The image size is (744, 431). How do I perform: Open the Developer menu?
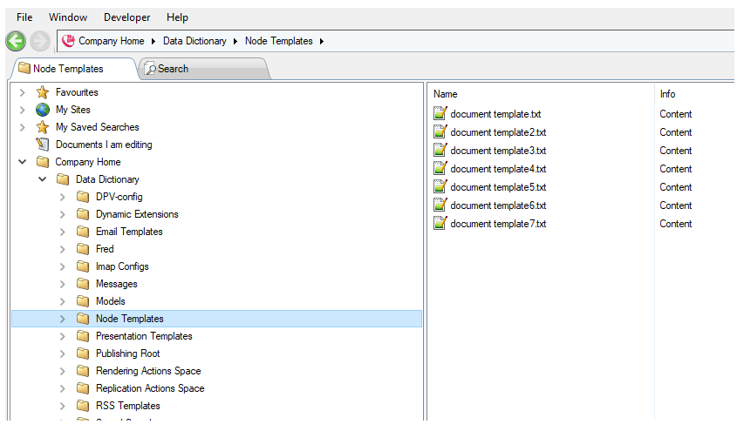[126, 17]
